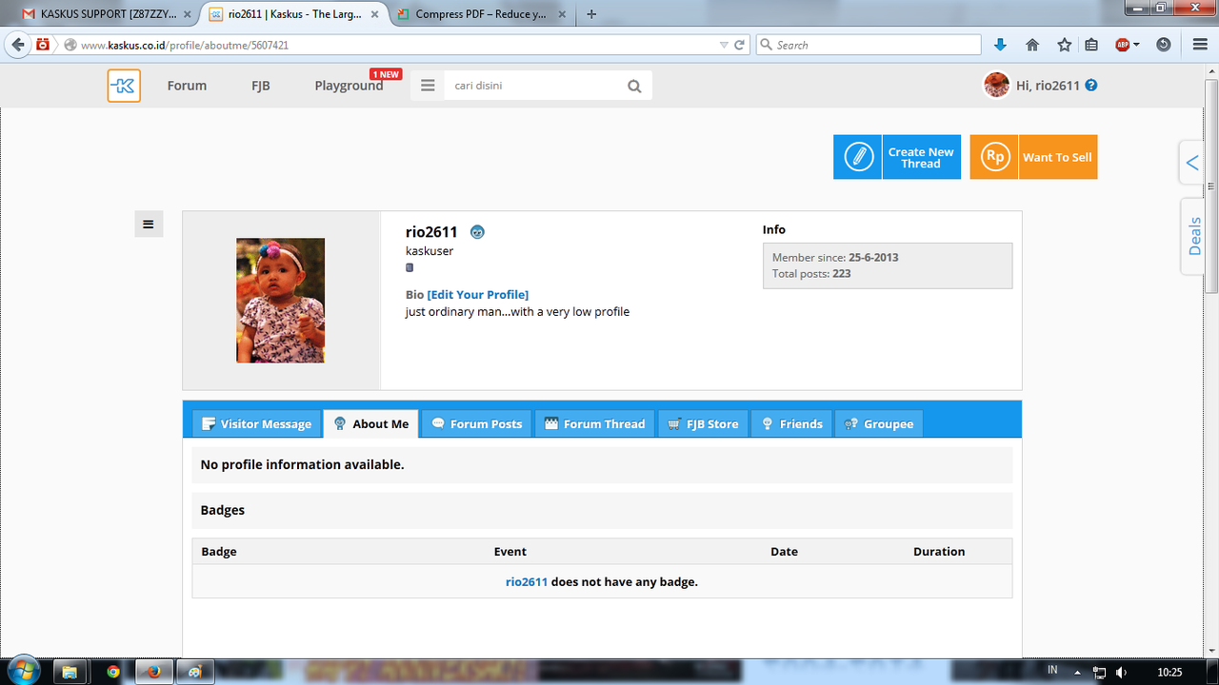
Task: Click the address bar URL field
Action: tap(396, 45)
